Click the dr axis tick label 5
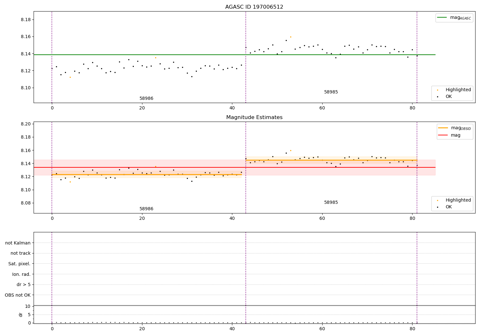480x336 pixels. pyautogui.click(x=29, y=315)
